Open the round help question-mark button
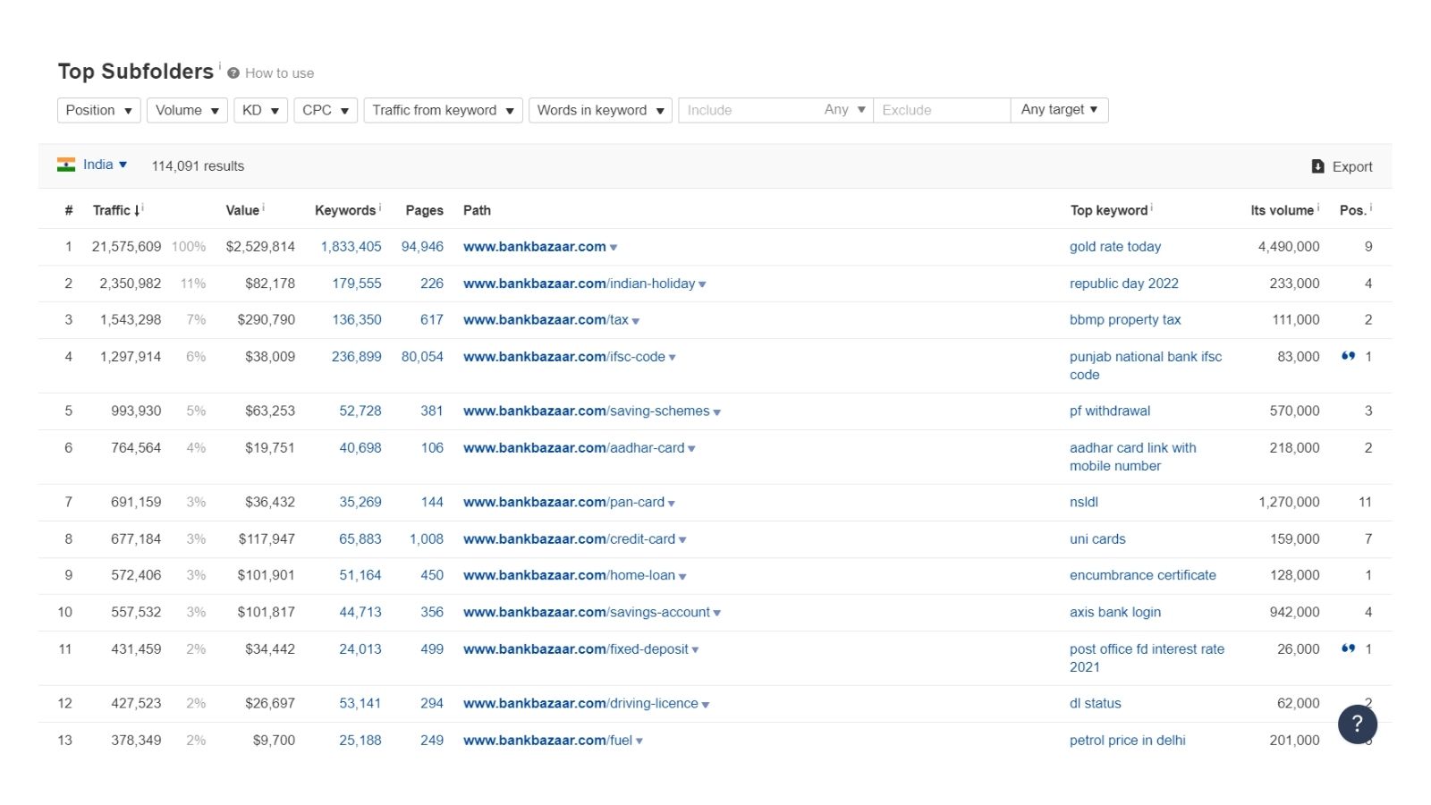This screenshot has width=1431, height=805. click(1357, 724)
